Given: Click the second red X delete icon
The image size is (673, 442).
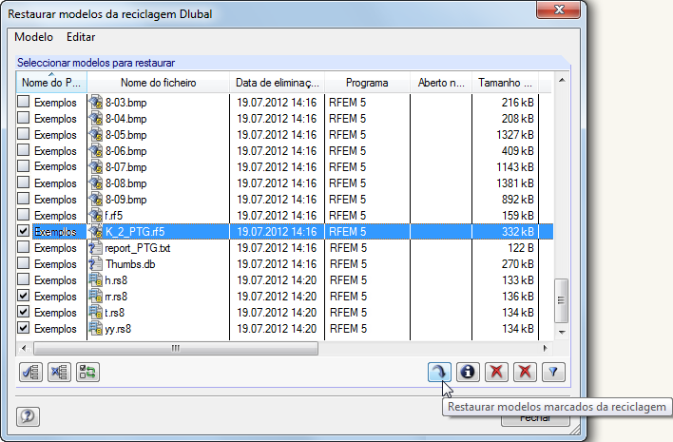Looking at the screenshot, I should pyautogui.click(x=525, y=372).
